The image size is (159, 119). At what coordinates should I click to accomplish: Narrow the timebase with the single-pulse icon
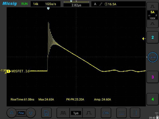click(89, 113)
